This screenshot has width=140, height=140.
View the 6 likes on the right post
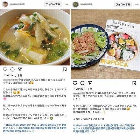pyautogui.click(x=83, y=89)
